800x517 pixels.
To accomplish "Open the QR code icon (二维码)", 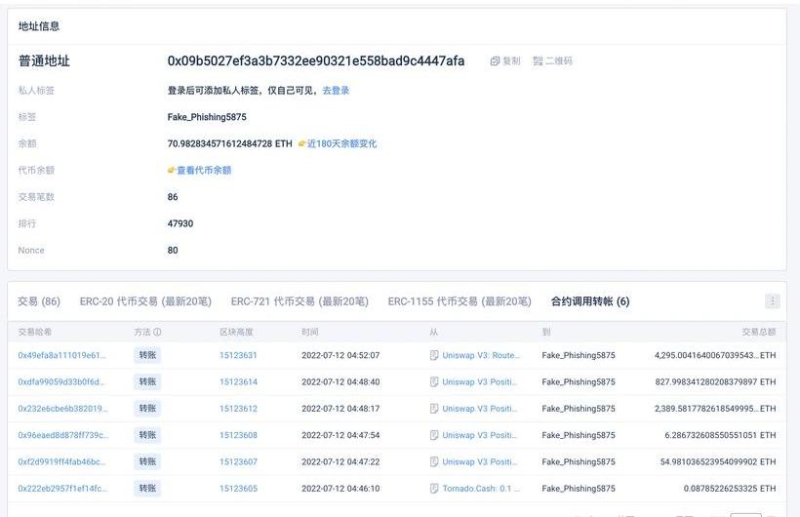I will click(538, 61).
